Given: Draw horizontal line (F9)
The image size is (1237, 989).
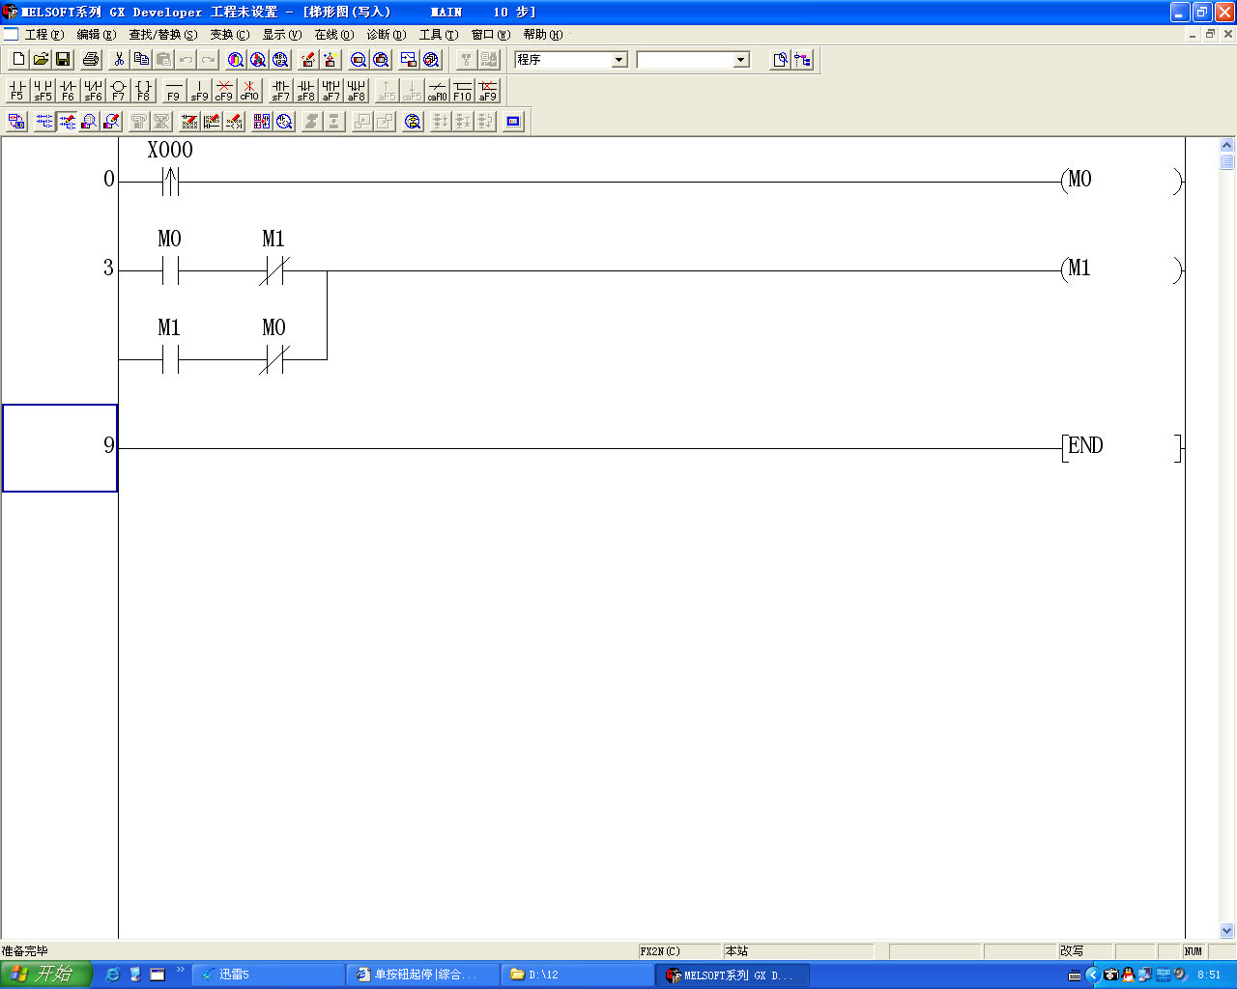Looking at the screenshot, I should coord(173,91).
